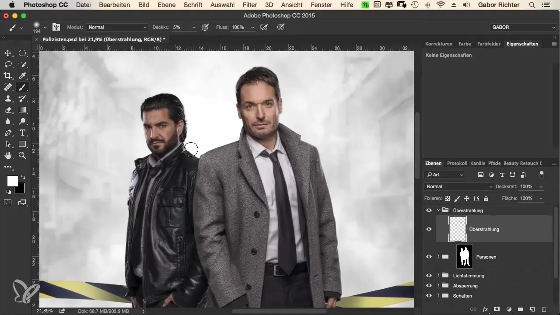Open the GABOR workspace selector

522,27
